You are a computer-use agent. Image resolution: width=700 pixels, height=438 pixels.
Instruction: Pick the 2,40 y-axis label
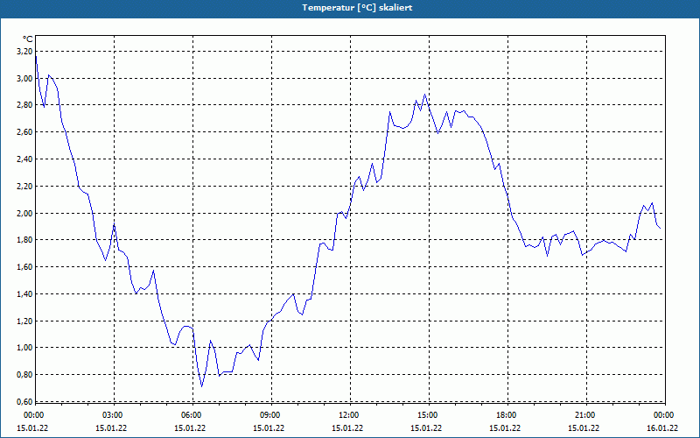[x=24, y=159]
